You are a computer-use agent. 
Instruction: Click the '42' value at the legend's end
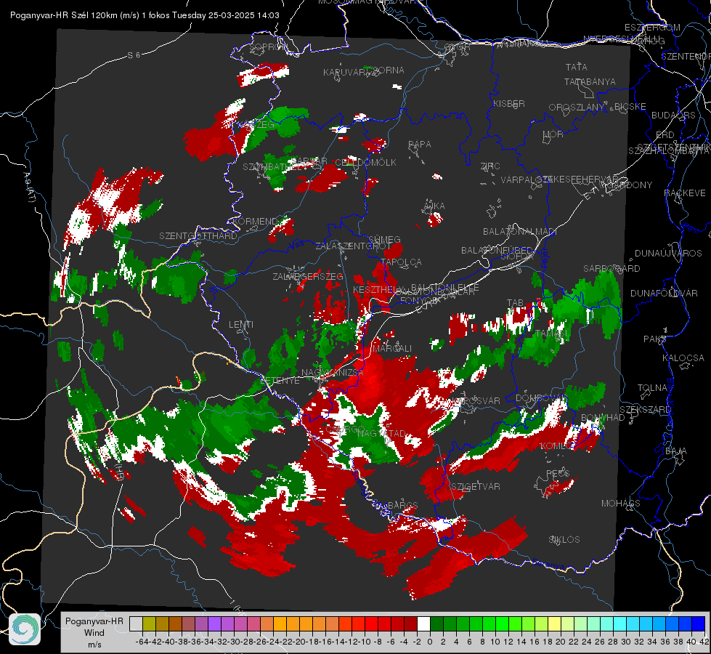coord(704,642)
